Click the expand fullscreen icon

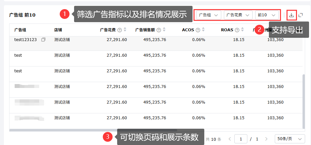tap(301, 15)
